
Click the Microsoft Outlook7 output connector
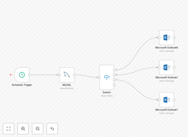[x=174, y=100]
